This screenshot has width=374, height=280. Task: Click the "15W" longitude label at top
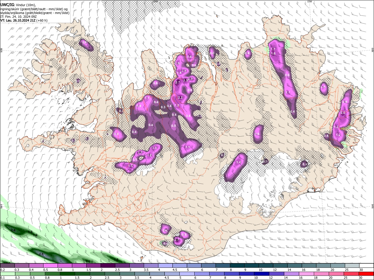[310, 1]
